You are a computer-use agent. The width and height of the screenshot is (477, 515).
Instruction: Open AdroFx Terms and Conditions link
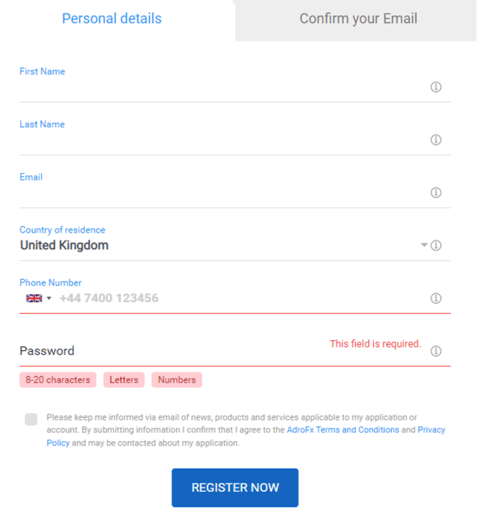point(343,430)
